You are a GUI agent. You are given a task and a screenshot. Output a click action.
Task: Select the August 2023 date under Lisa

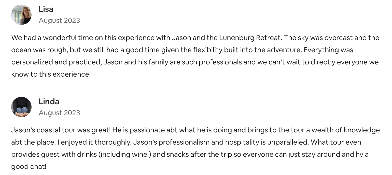pyautogui.click(x=59, y=20)
